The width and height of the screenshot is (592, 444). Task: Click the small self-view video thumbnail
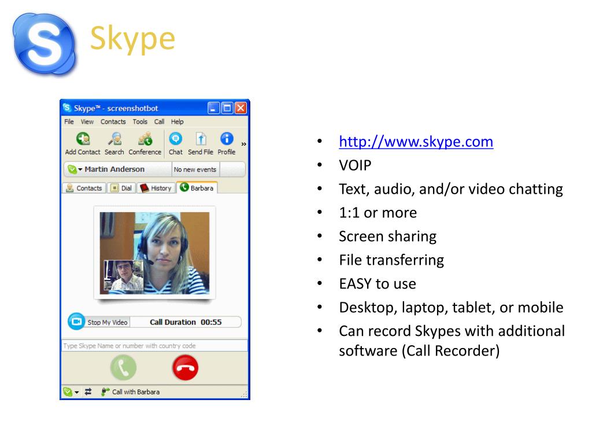point(124,275)
